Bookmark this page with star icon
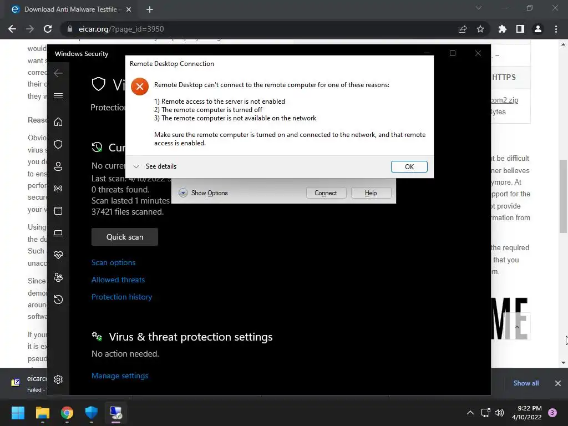568x426 pixels. point(480,29)
